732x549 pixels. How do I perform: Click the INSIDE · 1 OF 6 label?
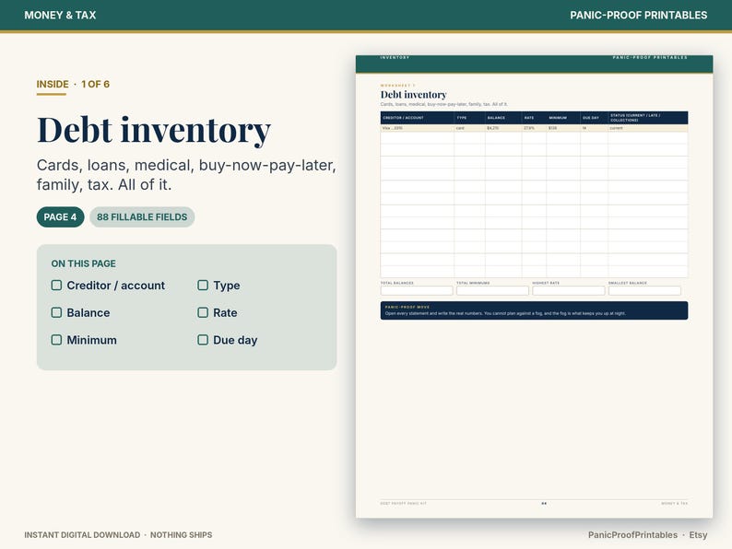74,85
